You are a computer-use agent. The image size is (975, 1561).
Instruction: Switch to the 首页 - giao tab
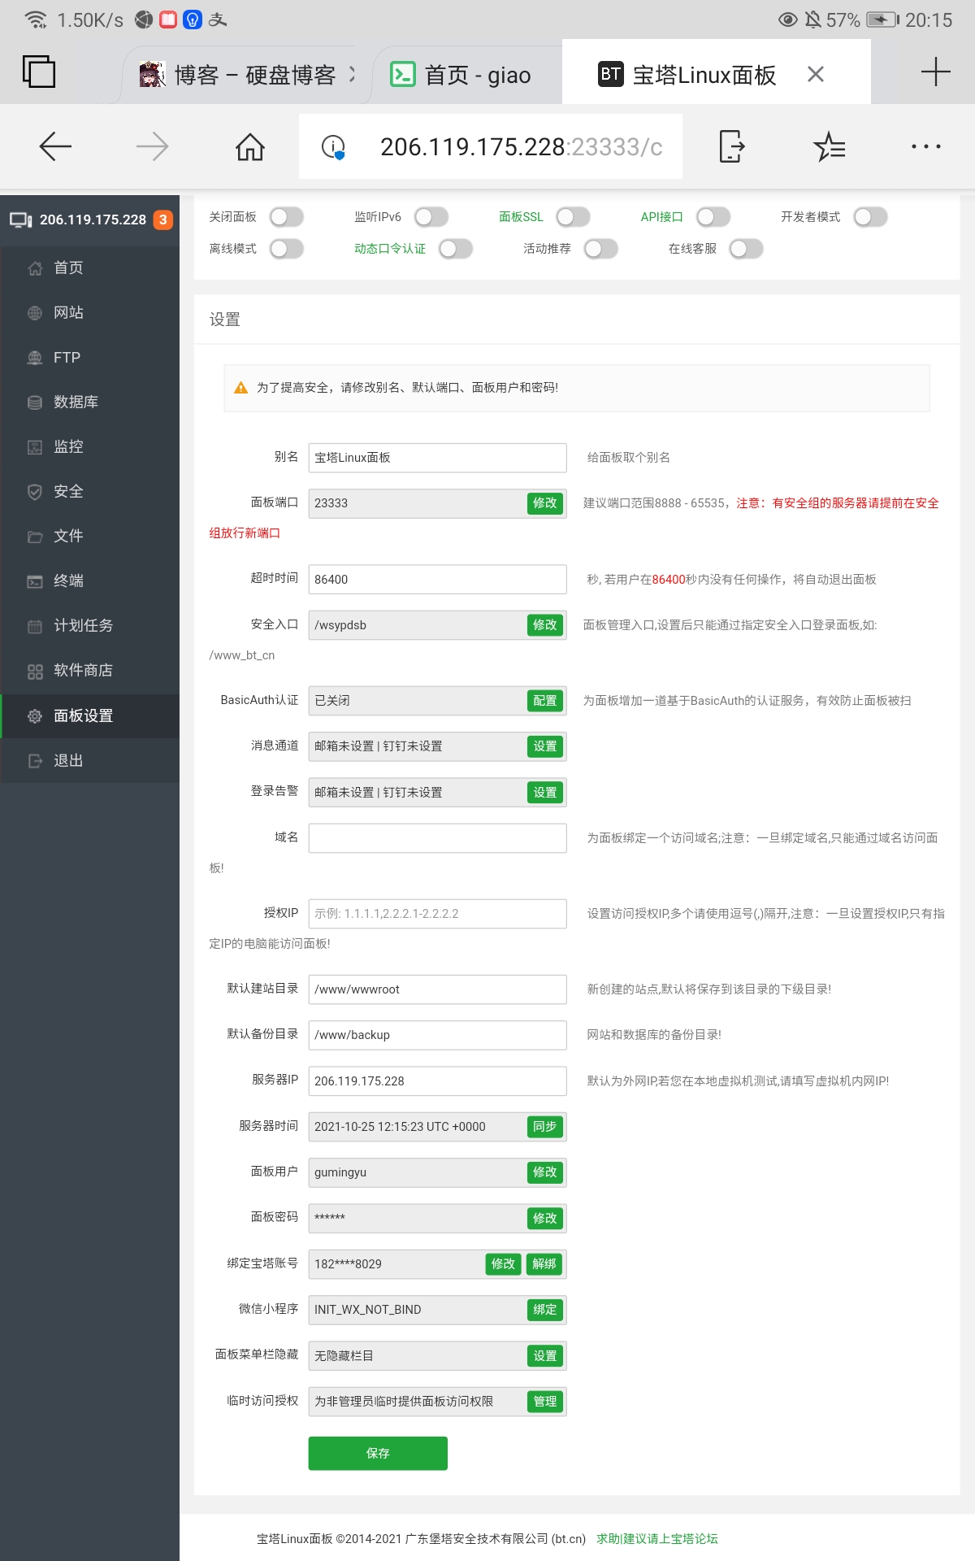click(467, 75)
